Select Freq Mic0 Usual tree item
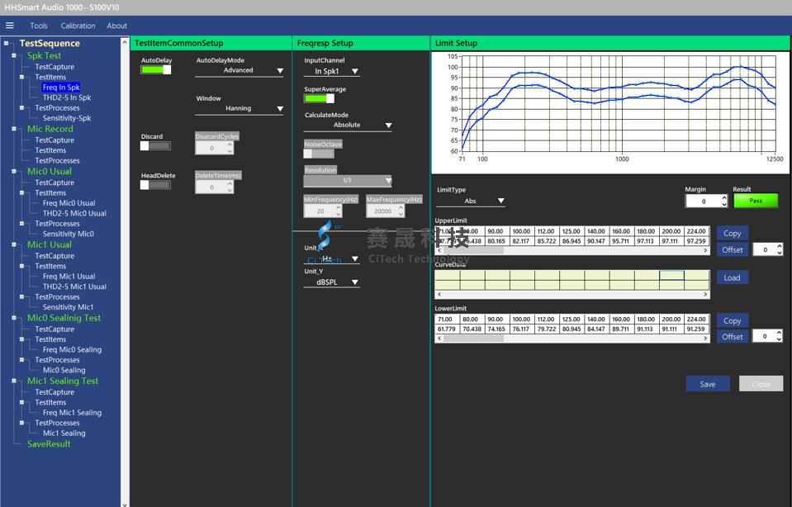This screenshot has height=507, width=792. point(69,203)
